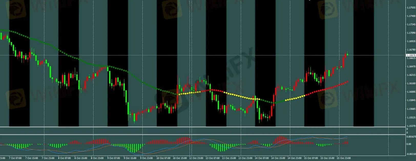416x161 pixels.
Task: Click the 1.16005 price scale label
Action: [411, 92]
